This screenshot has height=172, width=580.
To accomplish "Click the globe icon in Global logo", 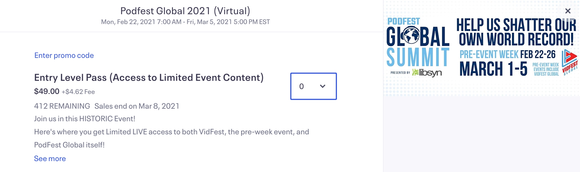I will click(411, 36).
